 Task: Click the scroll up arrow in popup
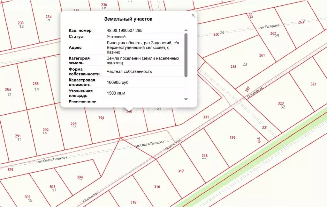point(186,31)
